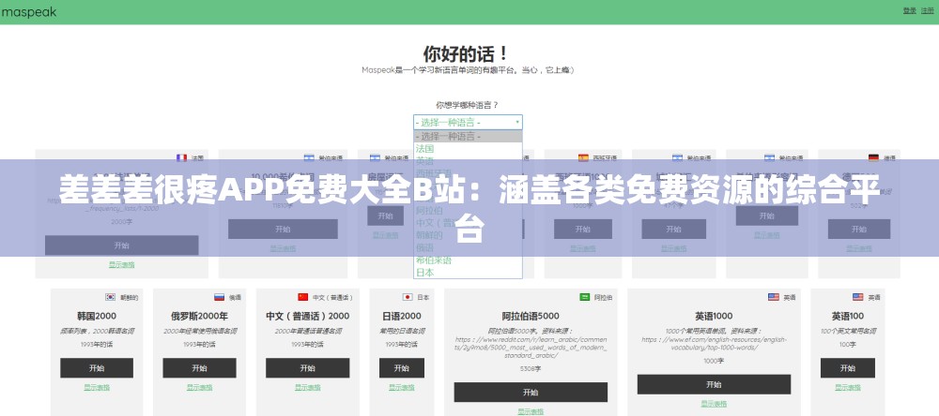Click the US flag on the 英语1000 card
The height and width of the screenshot is (416, 939).
[774, 297]
